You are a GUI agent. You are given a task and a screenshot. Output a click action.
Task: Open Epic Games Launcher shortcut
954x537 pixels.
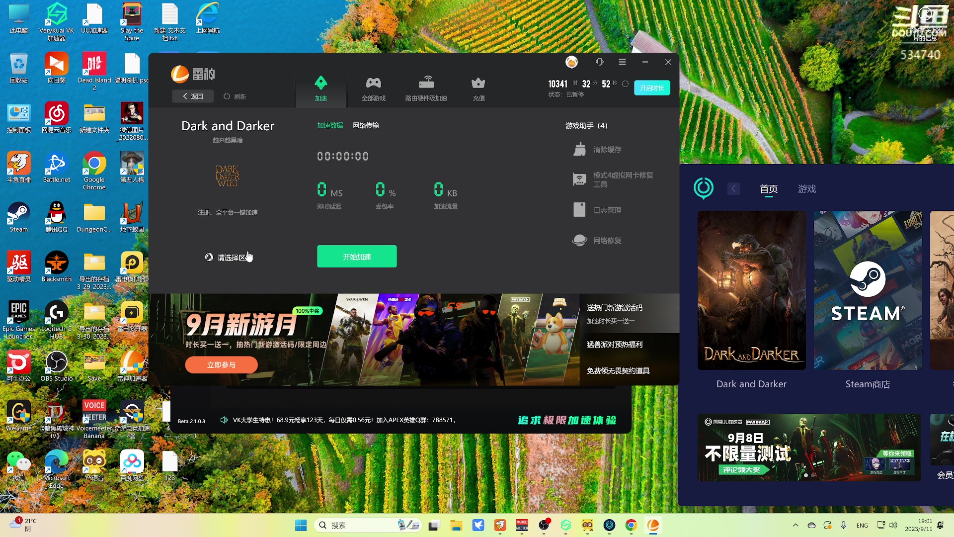[19, 320]
